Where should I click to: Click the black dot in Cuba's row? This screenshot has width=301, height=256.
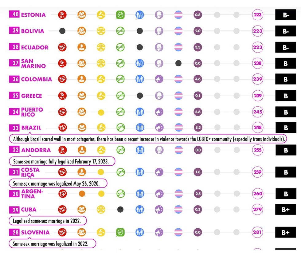click(x=120, y=210)
